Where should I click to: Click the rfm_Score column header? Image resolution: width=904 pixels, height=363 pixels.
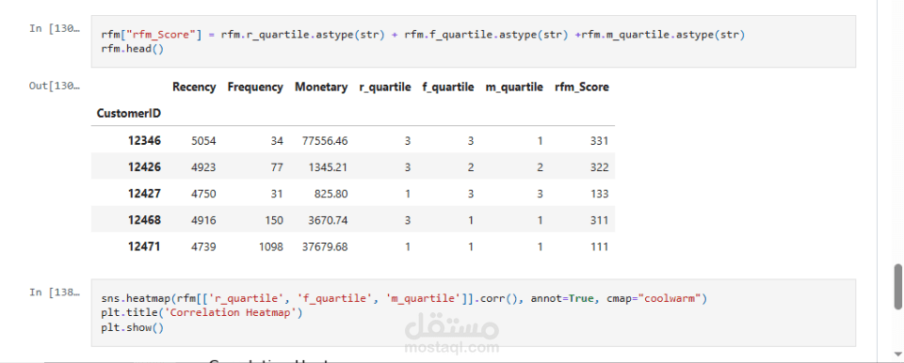[582, 87]
